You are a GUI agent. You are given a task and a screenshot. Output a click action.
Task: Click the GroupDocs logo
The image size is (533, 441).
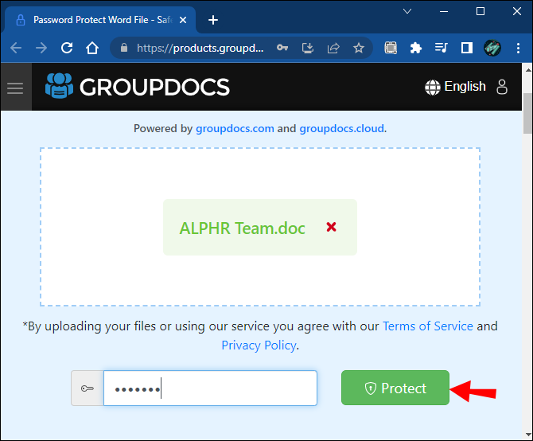(x=138, y=86)
